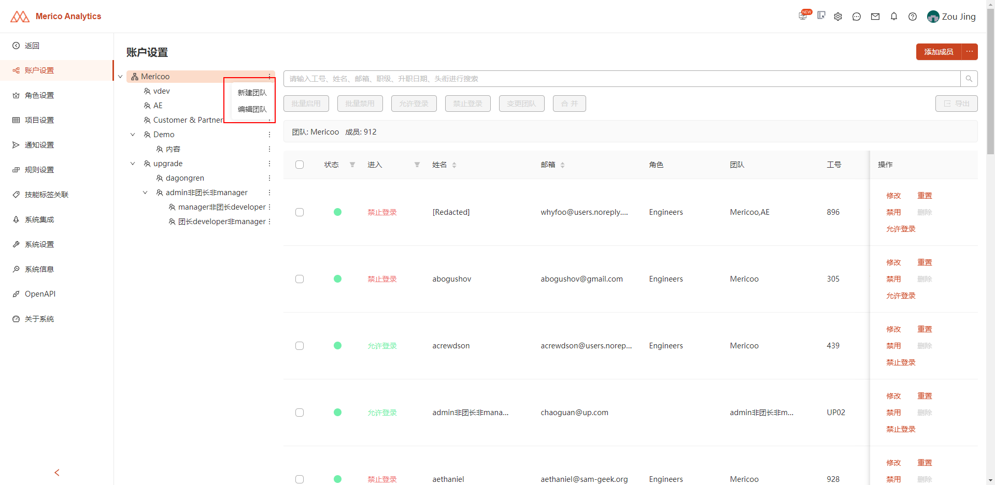Select the checkbox for the [Redacted] row
Viewport: 995px width, 485px height.
coord(300,212)
